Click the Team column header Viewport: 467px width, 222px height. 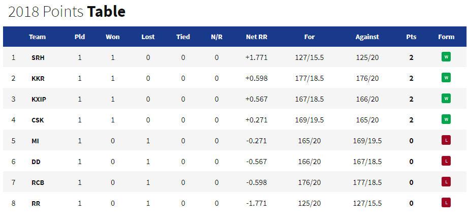pos(38,37)
